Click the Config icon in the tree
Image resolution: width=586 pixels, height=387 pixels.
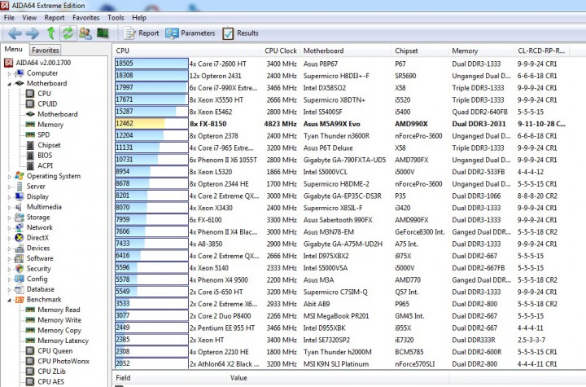(x=19, y=279)
